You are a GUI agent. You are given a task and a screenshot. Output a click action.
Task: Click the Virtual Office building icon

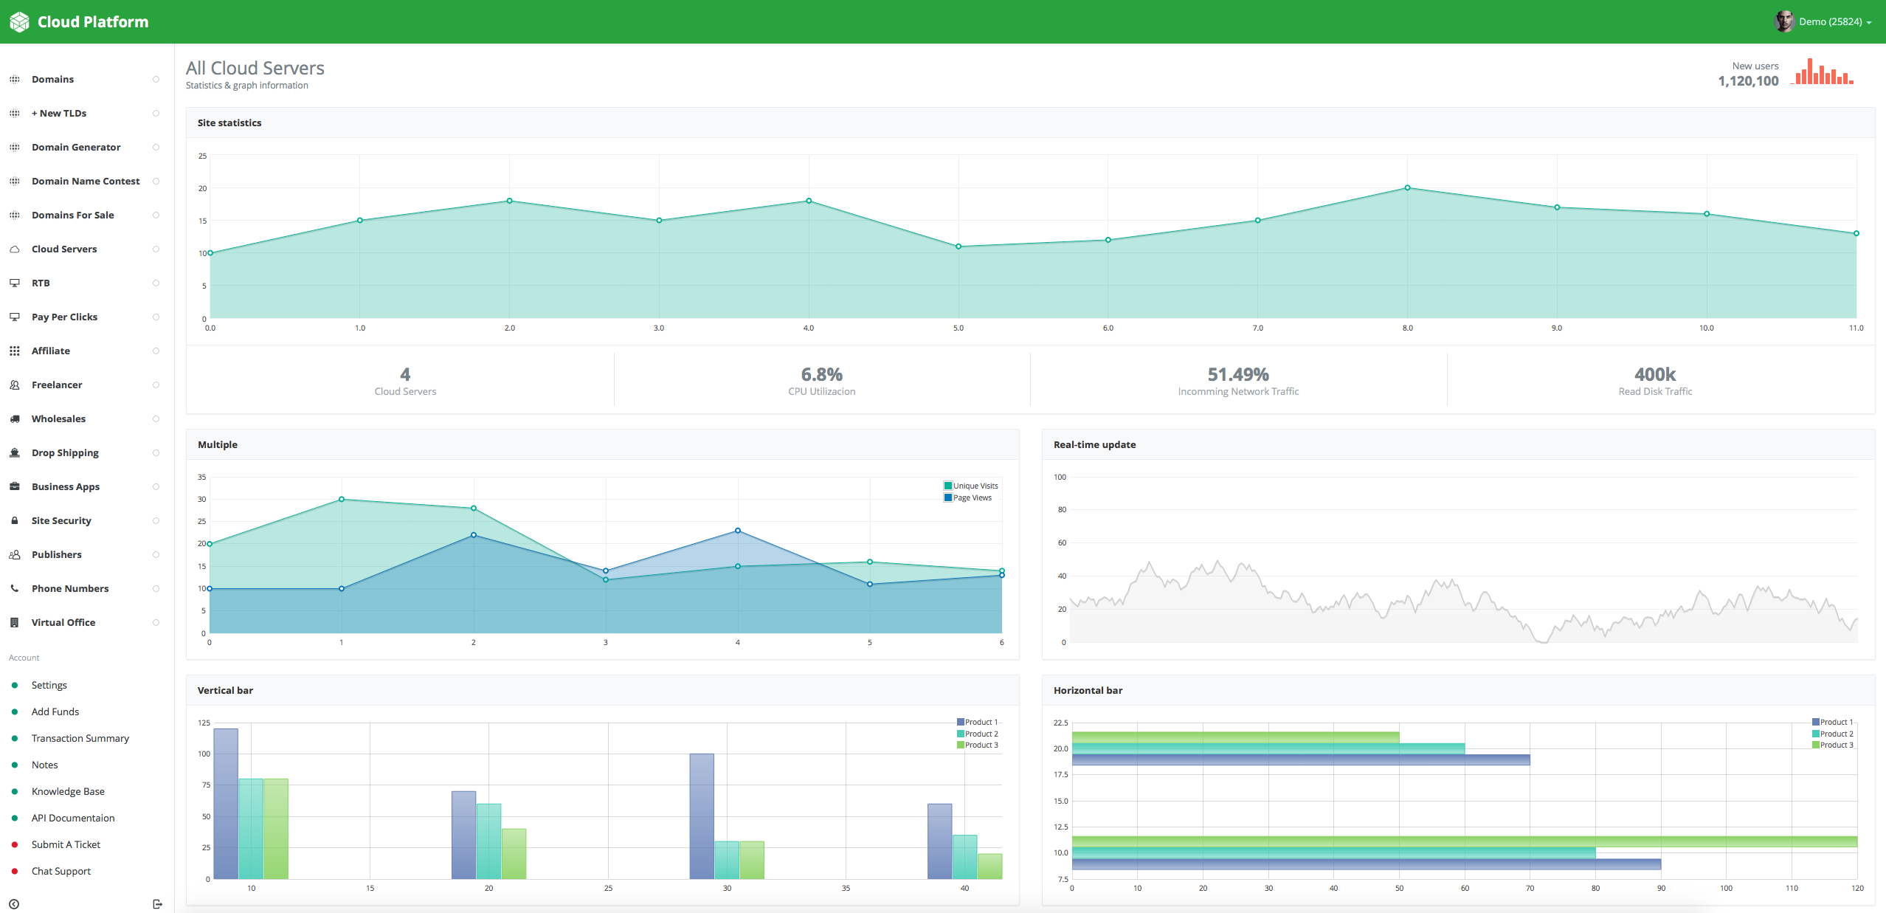[14, 623]
